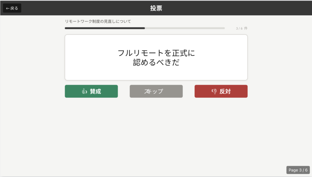Go back using the 戻る button
The image size is (312, 177).
12,8
